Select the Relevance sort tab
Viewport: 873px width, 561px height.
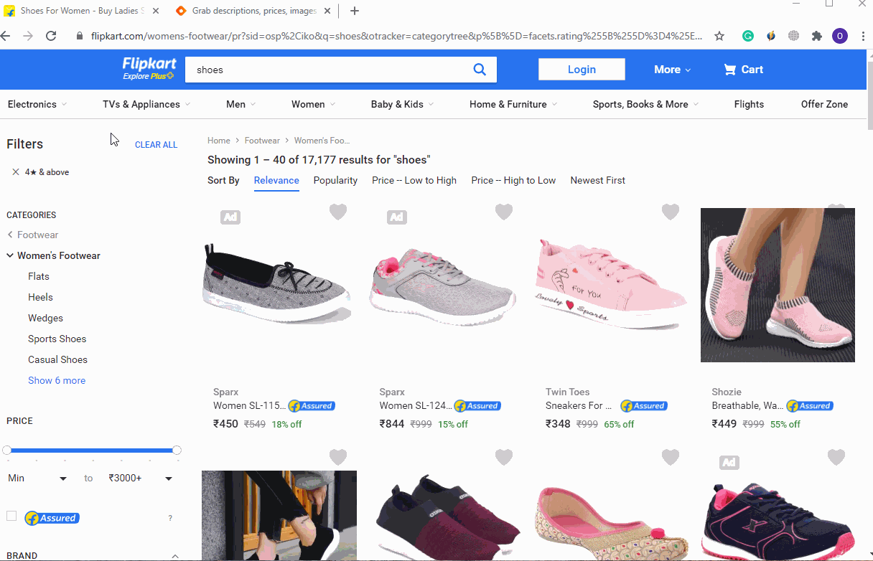click(276, 180)
